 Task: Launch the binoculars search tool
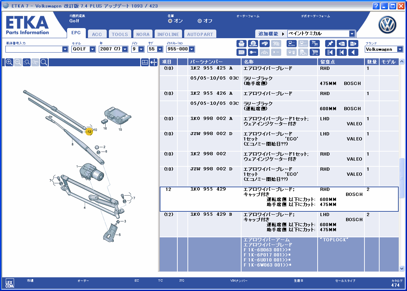pyautogui.click(x=264, y=44)
